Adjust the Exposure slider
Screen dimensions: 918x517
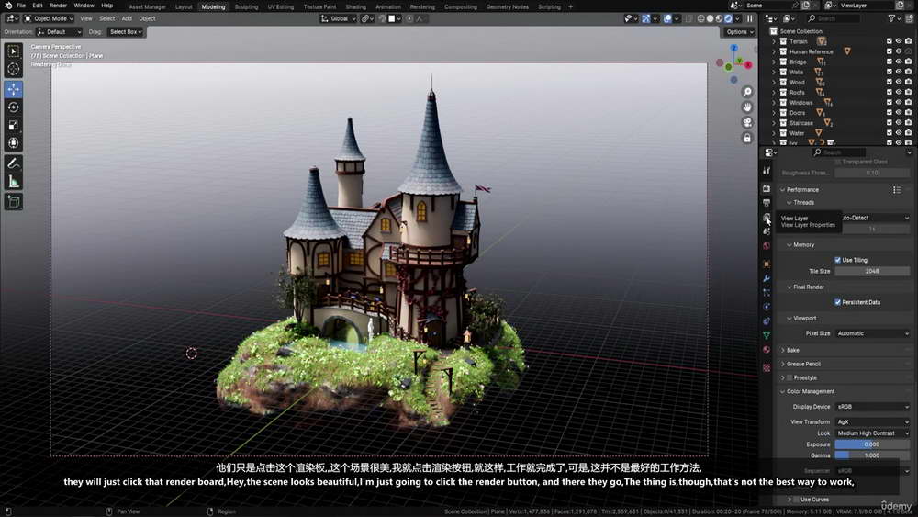872,444
